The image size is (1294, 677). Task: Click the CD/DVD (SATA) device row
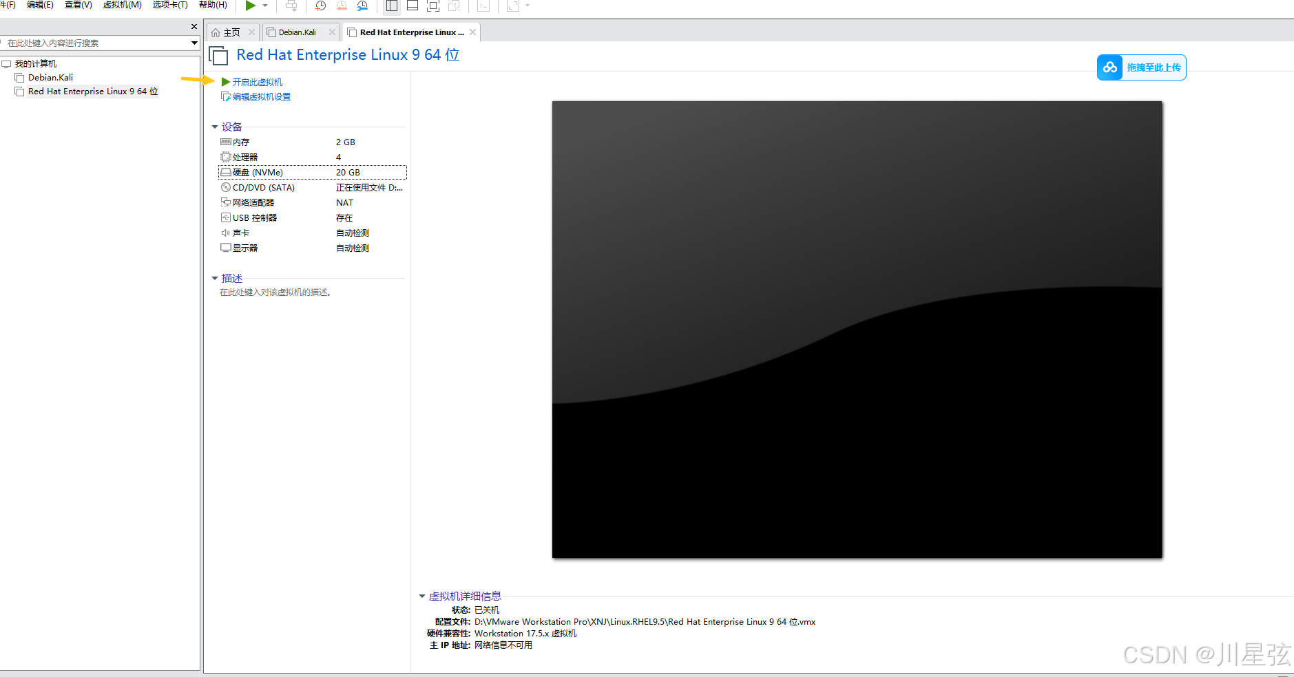click(312, 187)
